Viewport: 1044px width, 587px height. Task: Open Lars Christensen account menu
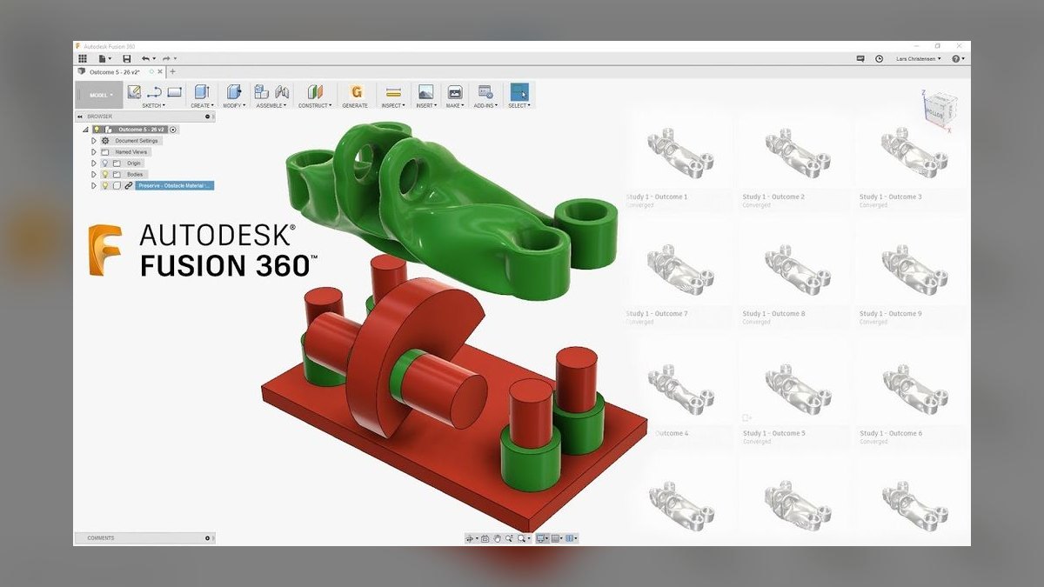919,58
